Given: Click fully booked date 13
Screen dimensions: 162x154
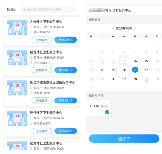Looking at the screenshot, I should click(x=124, y=62).
